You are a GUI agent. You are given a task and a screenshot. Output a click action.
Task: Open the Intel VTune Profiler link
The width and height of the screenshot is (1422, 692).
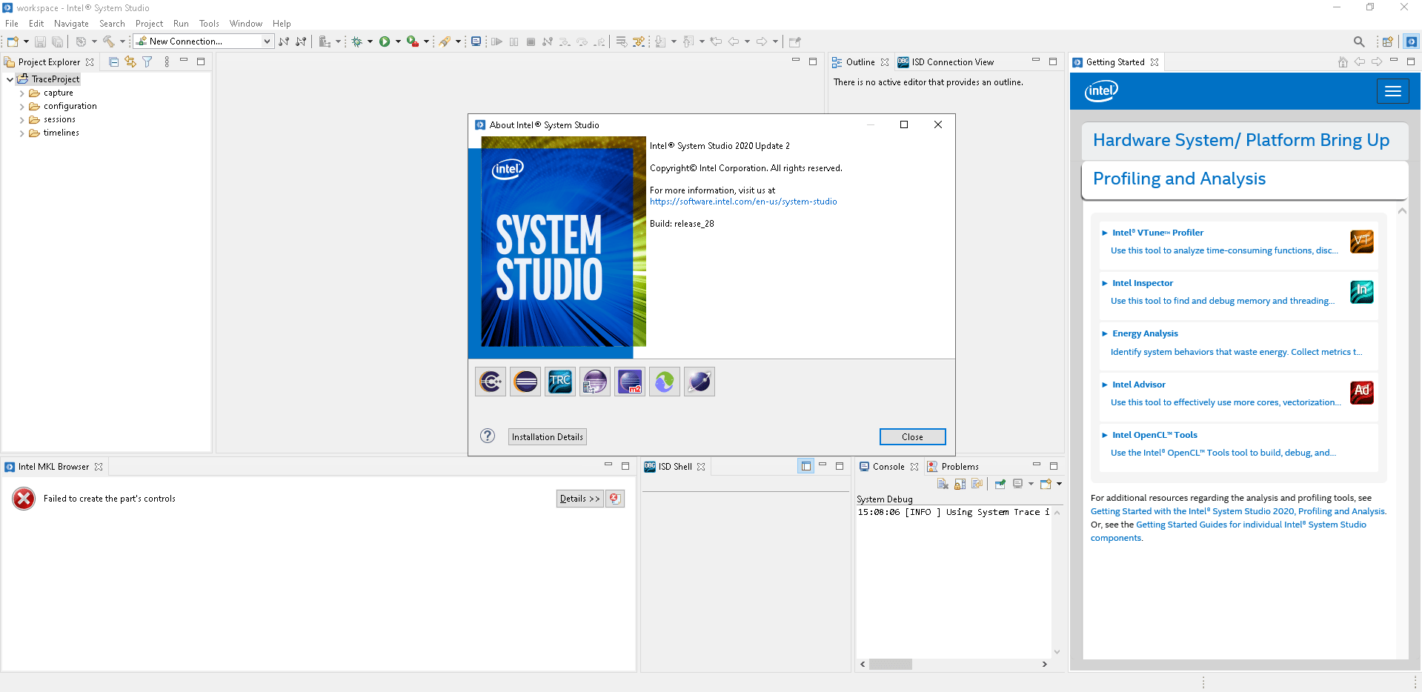tap(1157, 233)
